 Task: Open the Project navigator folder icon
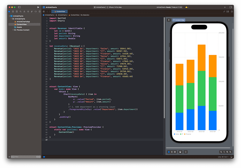(9, 11)
